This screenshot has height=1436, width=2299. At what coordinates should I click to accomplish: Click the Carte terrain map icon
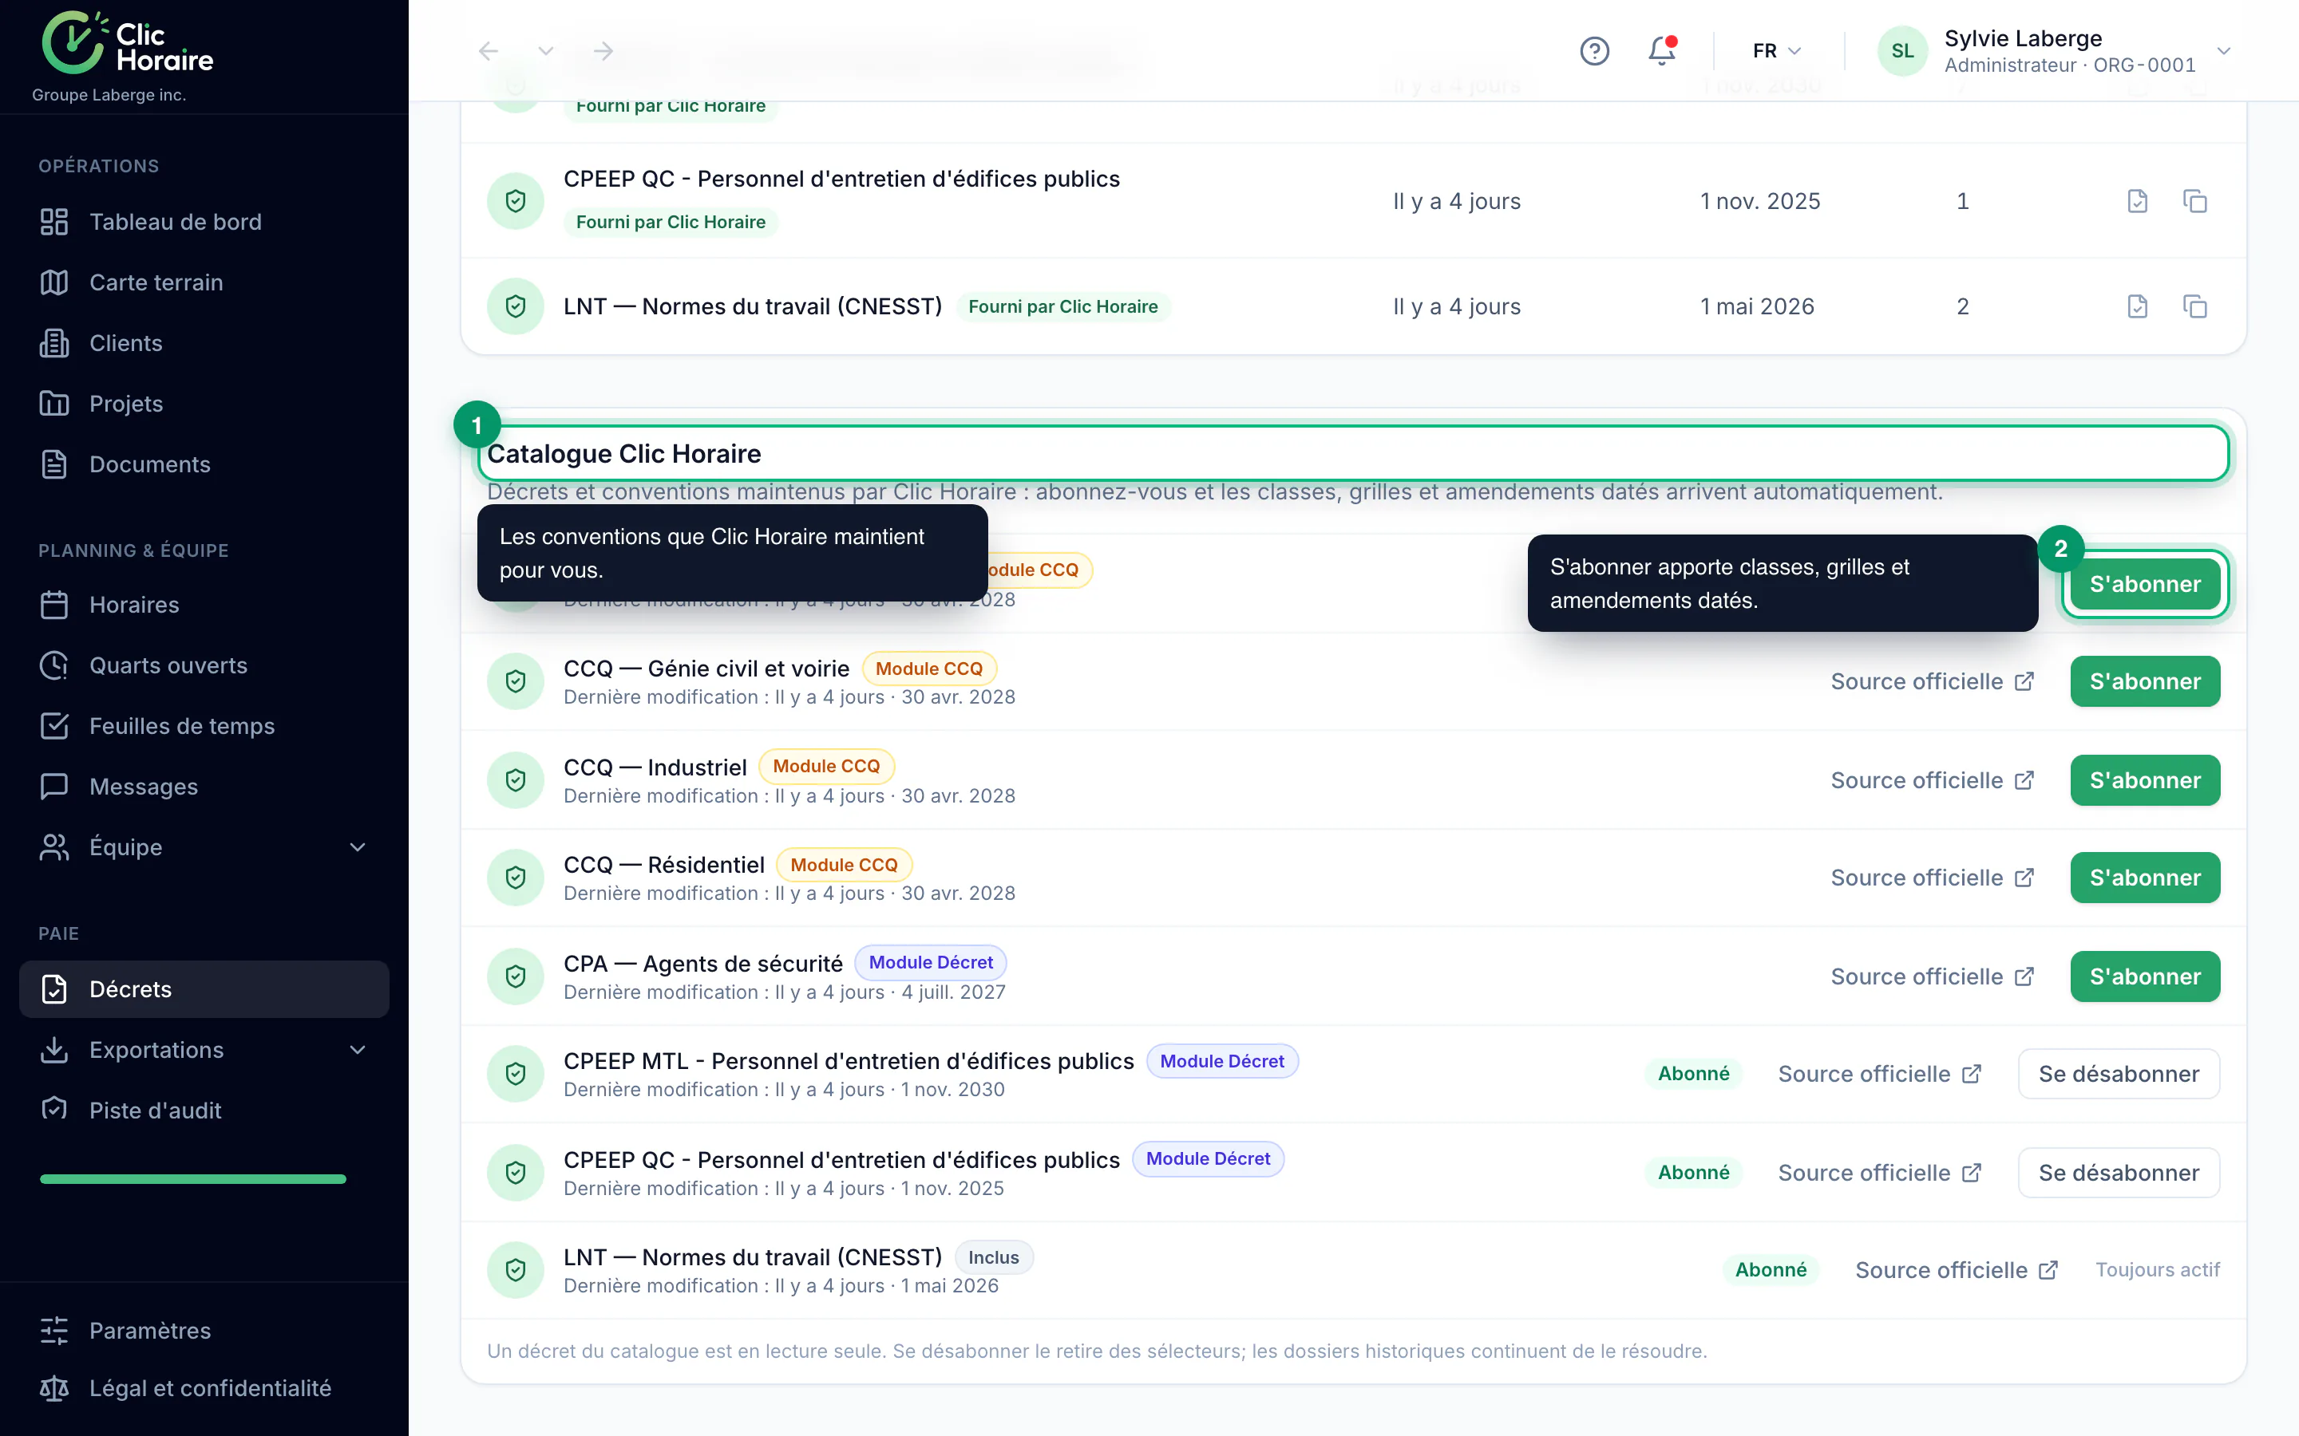point(54,283)
